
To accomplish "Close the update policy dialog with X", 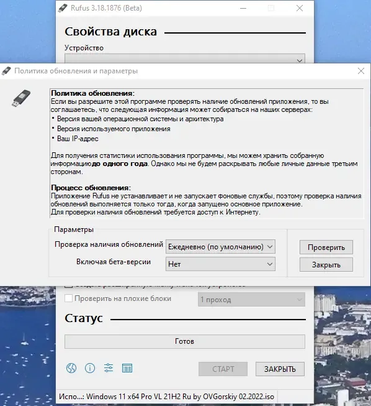I will [361, 71].
